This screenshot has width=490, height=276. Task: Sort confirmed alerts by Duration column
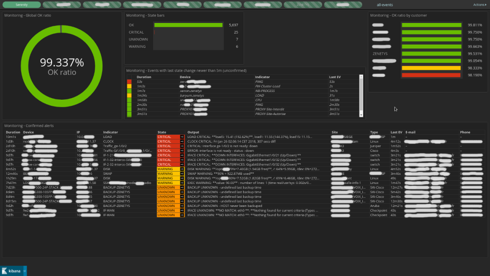click(13, 132)
